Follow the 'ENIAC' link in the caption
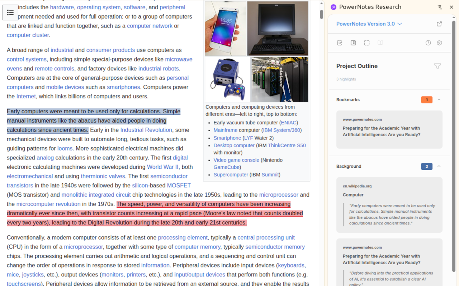 click(x=288, y=123)
